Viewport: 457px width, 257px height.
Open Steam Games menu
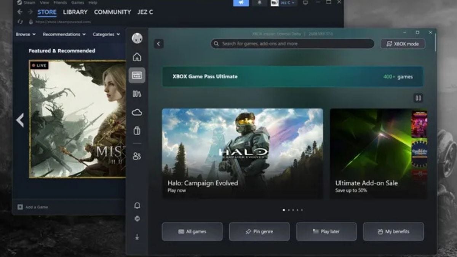pyautogui.click(x=78, y=2)
